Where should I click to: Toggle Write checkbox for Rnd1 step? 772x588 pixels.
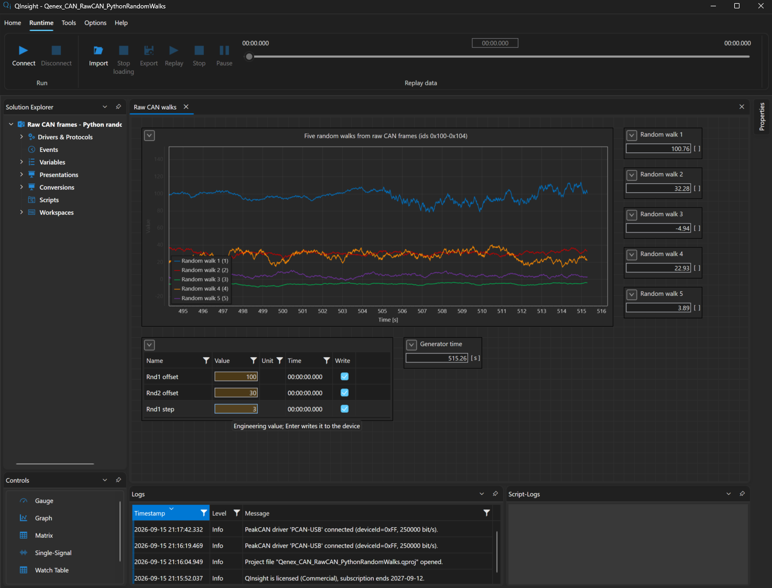coord(344,409)
